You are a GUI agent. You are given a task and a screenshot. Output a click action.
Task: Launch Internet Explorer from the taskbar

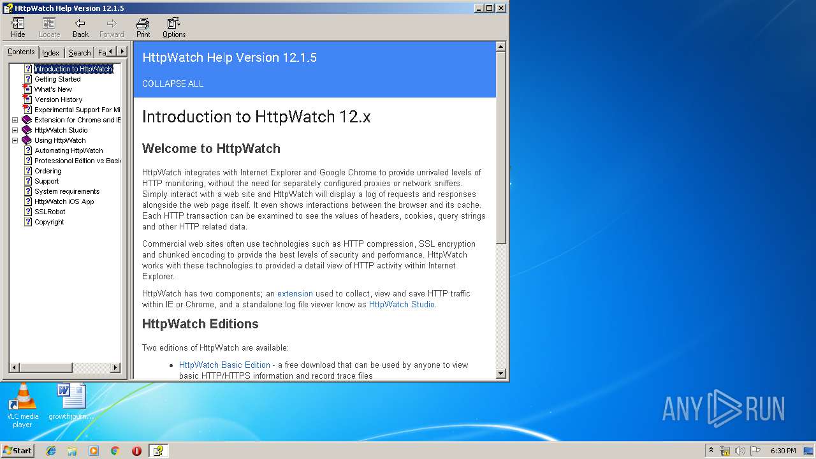pyautogui.click(x=51, y=450)
